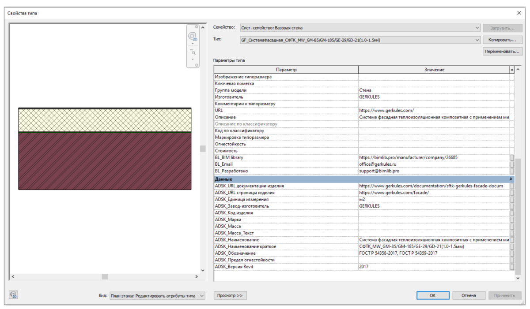Close the preview navigation bar
The width and height of the screenshot is (530, 309).
197,27
